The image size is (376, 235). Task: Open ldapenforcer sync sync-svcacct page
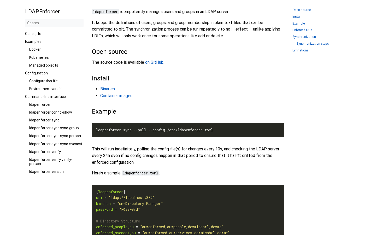point(56,144)
